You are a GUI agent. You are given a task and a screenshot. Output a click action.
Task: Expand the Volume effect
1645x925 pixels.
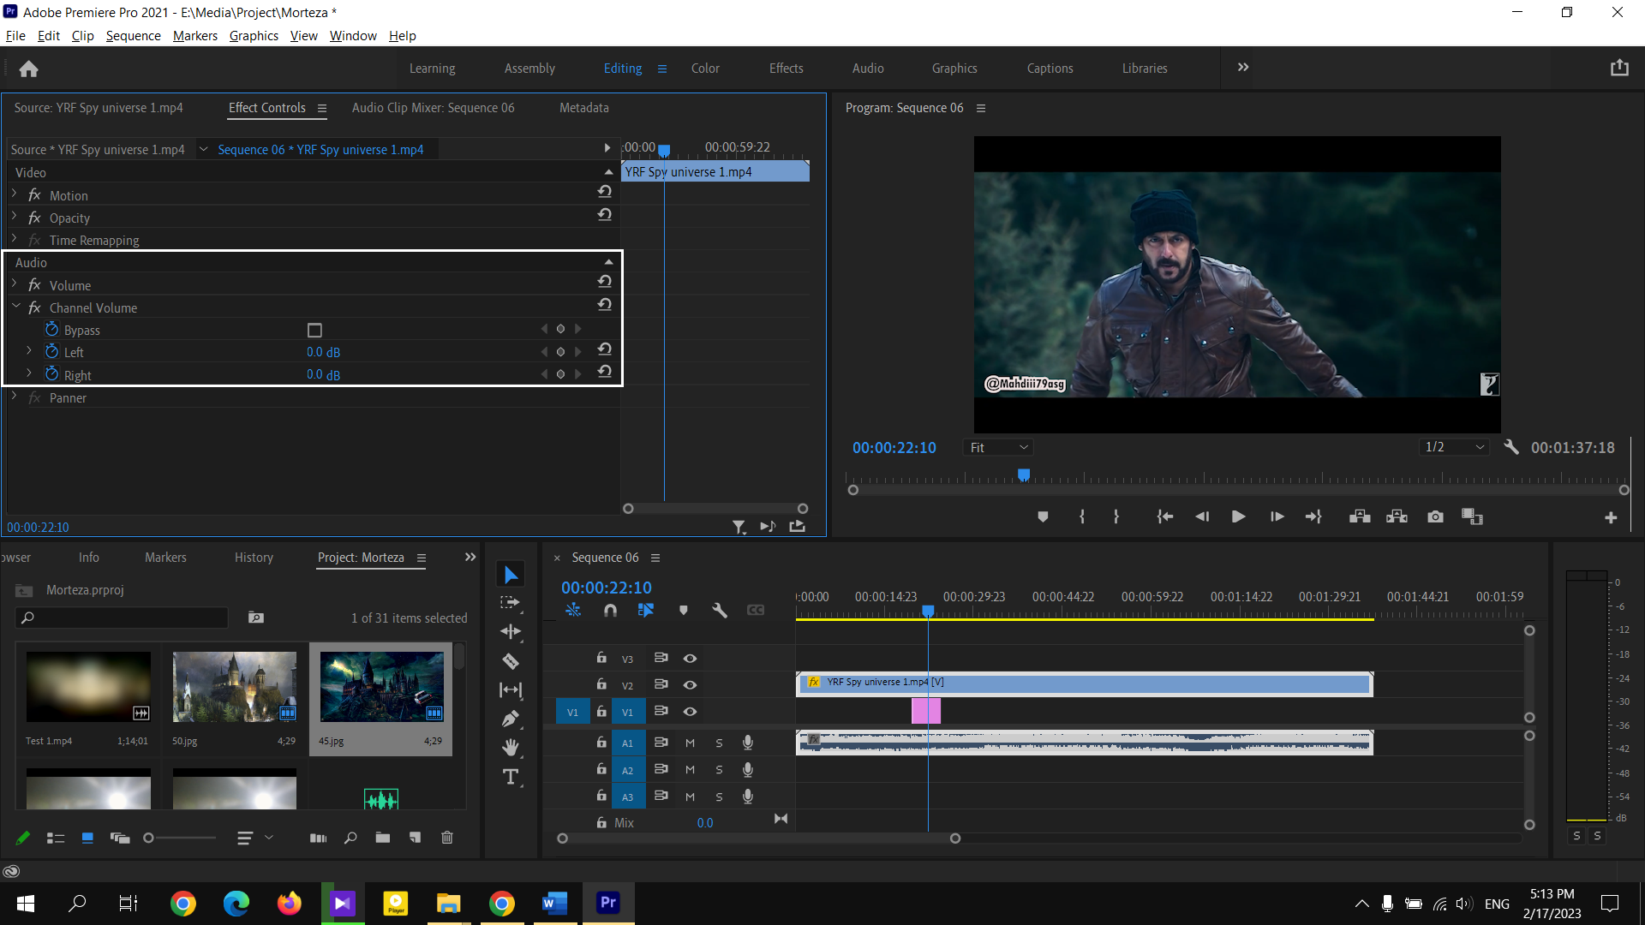click(15, 284)
